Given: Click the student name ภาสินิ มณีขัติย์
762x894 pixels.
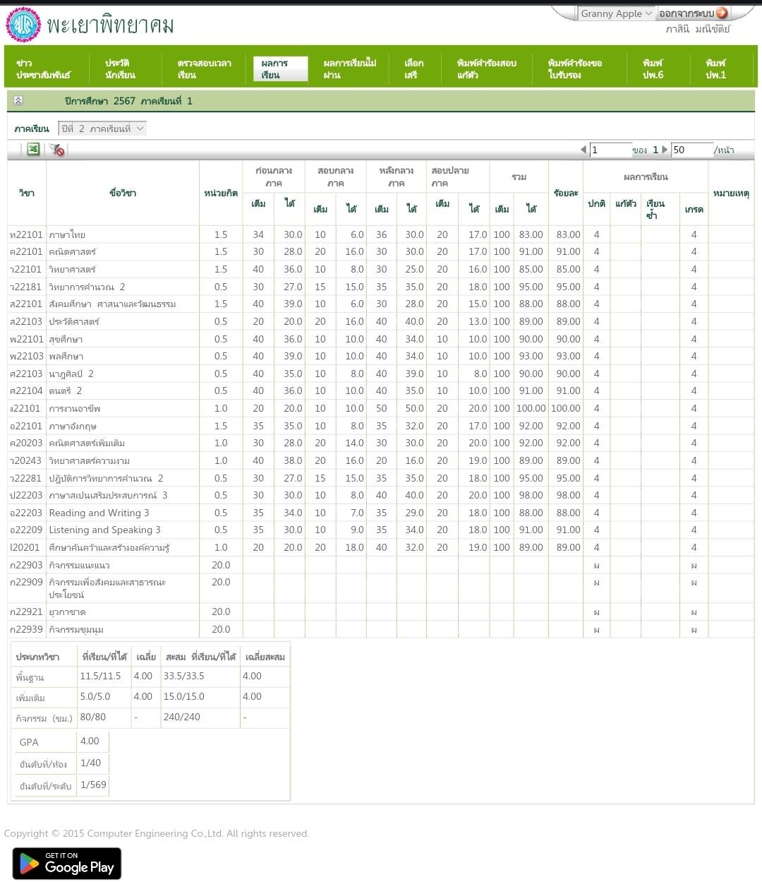Looking at the screenshot, I should point(698,29).
